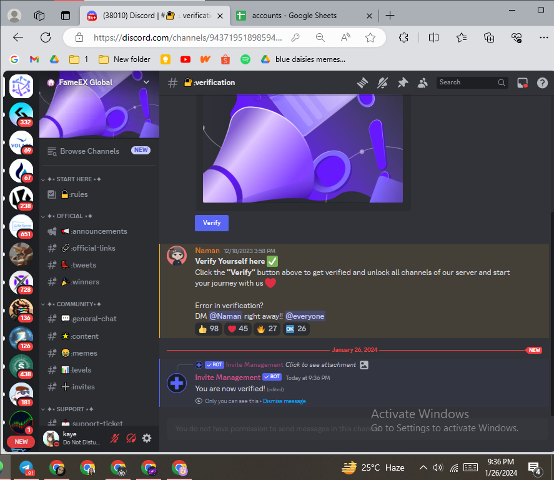Open the rules channel

click(x=99, y=194)
